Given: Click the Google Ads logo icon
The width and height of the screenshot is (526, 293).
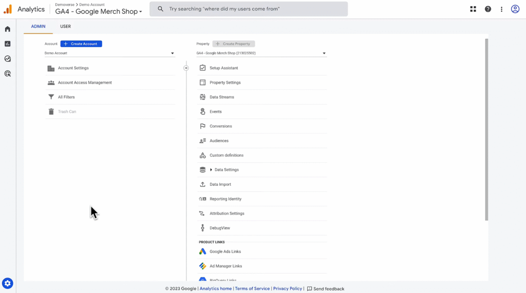Looking at the screenshot, I should [x=202, y=251].
